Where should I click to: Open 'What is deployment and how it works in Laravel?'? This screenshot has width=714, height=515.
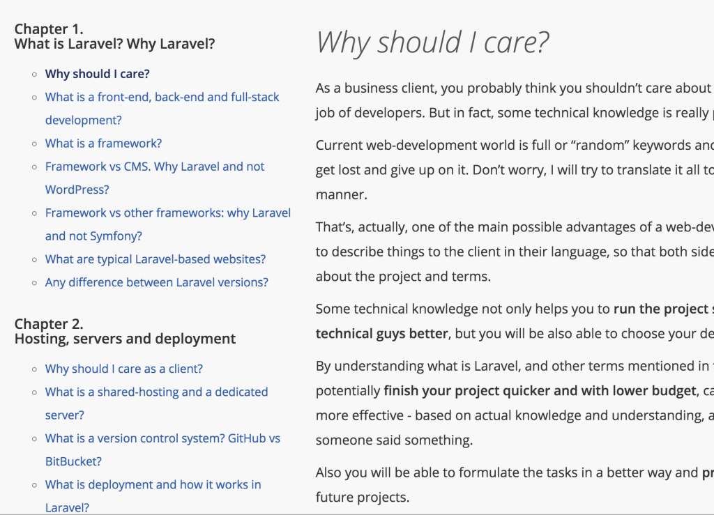point(153,496)
